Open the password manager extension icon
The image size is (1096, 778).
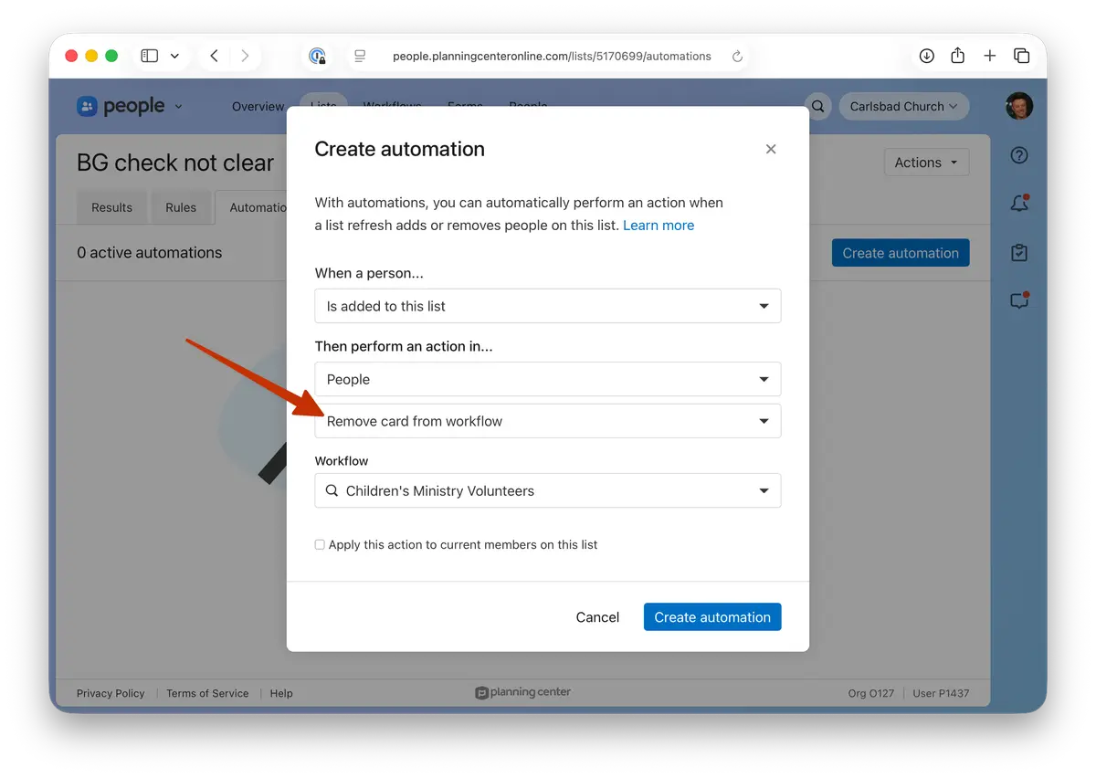[317, 56]
